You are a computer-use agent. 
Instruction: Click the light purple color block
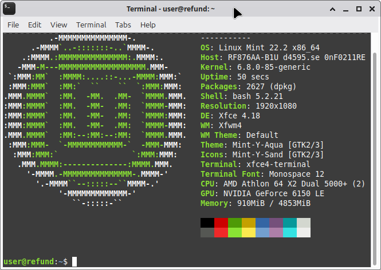276,232
